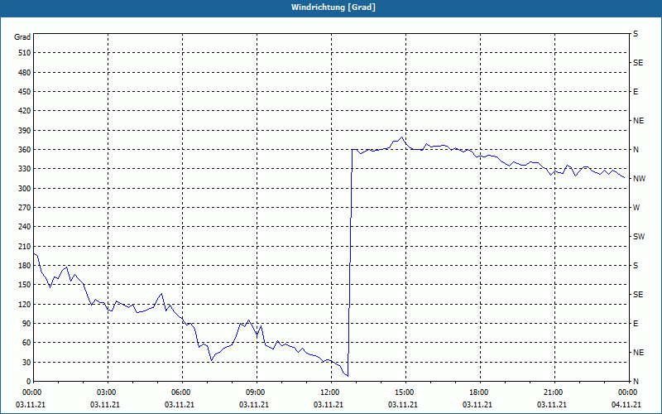The width and height of the screenshot is (662, 414).
Task: Select the 60 y-axis value
Action: (26, 343)
